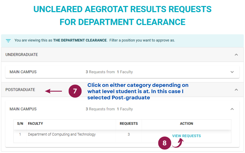Click THE DEPARTMENT CLEARANCE bold text in banner
The image size is (245, 153).
point(80,40)
